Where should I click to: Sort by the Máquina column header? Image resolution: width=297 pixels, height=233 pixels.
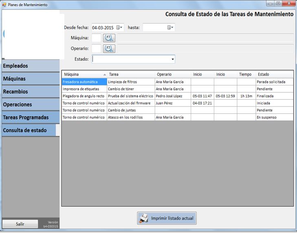[84, 74]
